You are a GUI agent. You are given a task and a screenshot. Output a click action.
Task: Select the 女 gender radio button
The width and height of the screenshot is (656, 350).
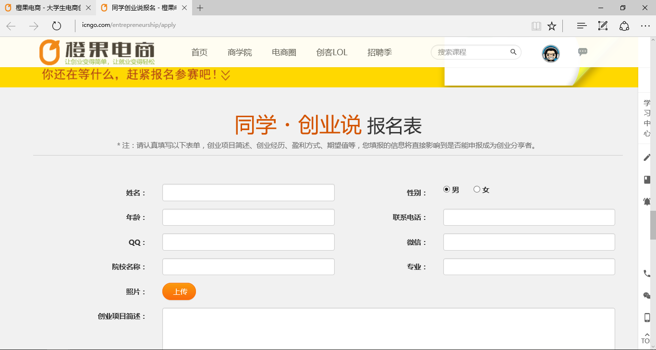(x=477, y=190)
